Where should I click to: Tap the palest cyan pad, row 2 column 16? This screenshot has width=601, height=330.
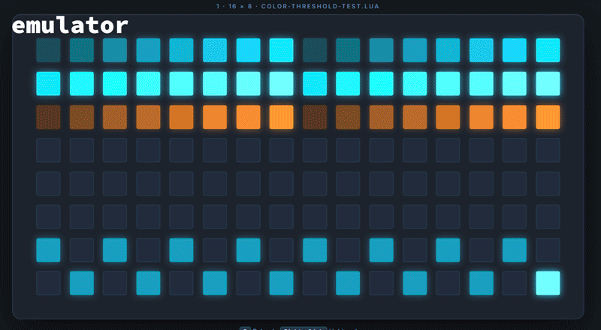(548, 83)
